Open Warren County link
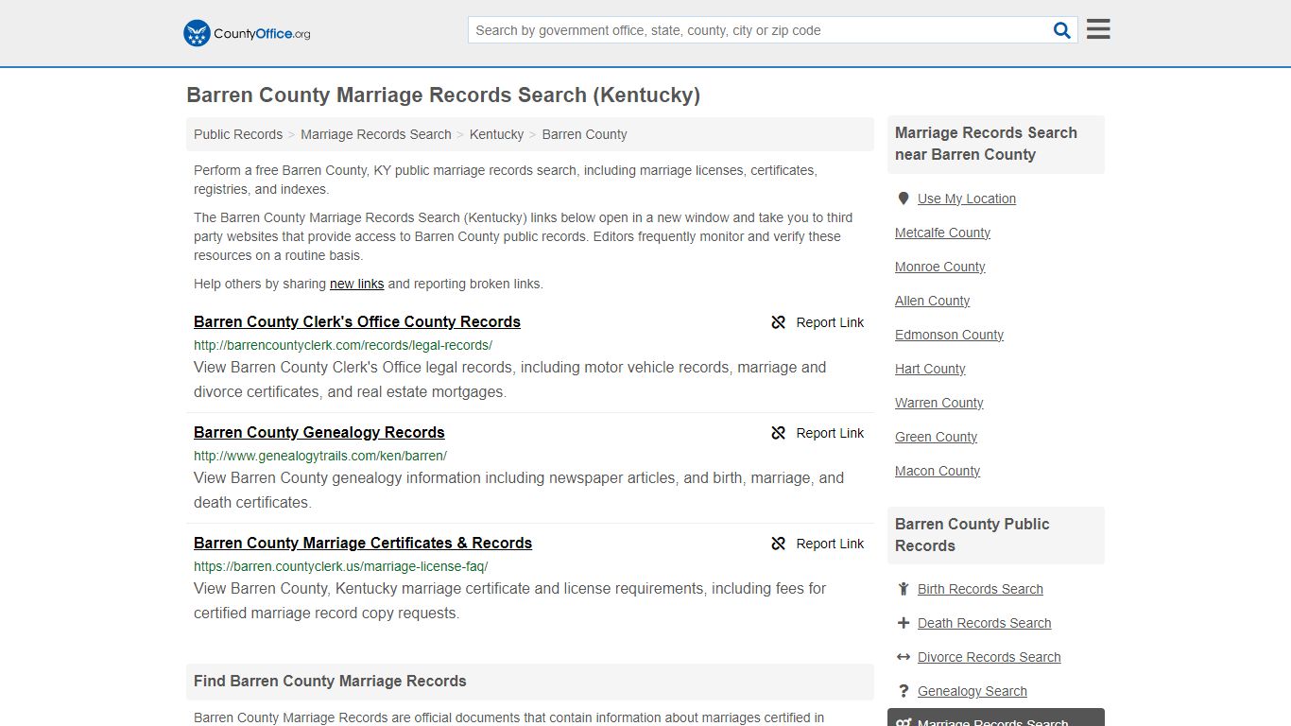 pyautogui.click(x=938, y=403)
